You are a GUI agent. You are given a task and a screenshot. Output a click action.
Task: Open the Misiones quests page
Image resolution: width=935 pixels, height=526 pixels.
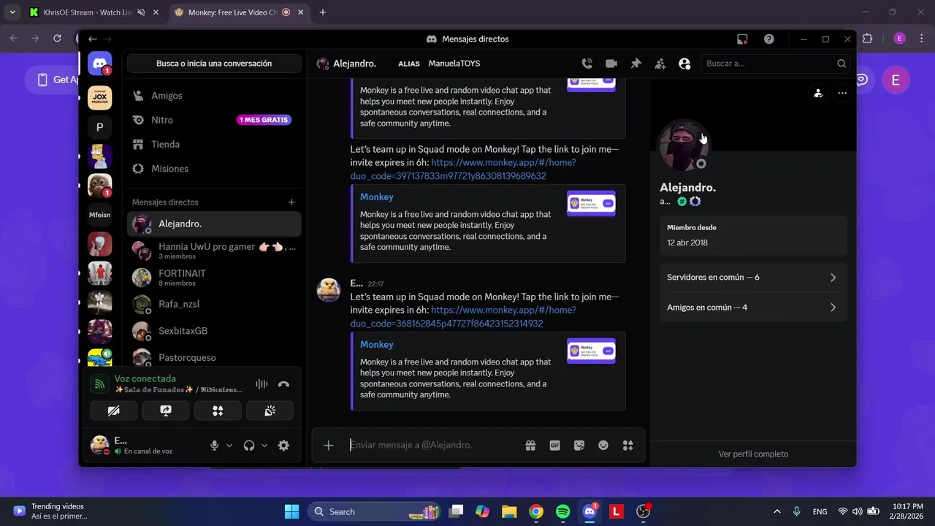click(x=214, y=169)
